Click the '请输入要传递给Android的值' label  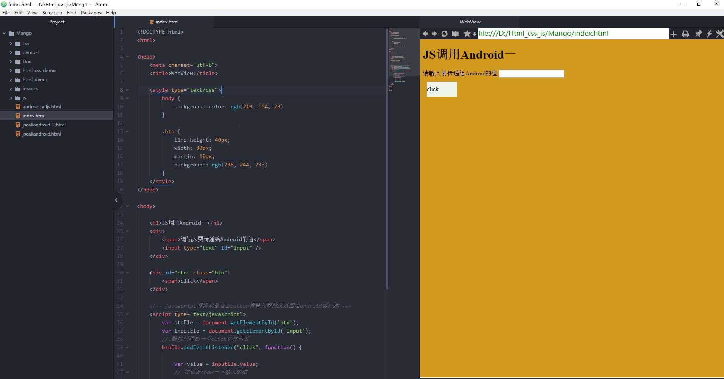point(460,74)
